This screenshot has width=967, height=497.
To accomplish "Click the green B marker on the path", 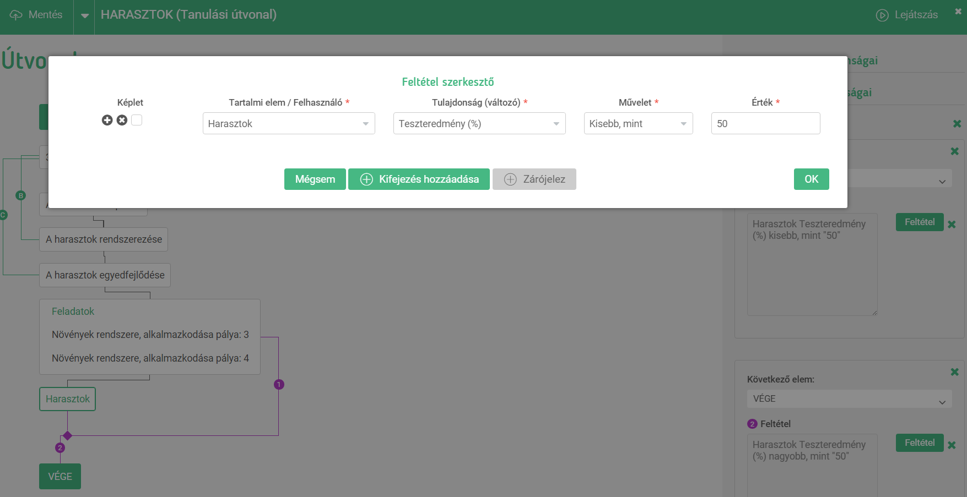I will (x=21, y=195).
